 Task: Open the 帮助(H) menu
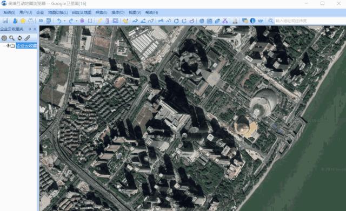[x=151, y=12]
